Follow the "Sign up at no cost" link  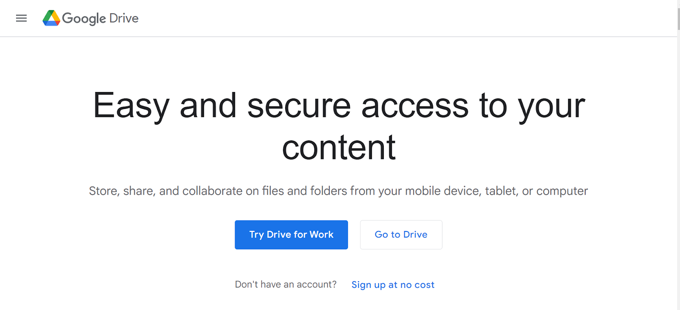coord(393,285)
